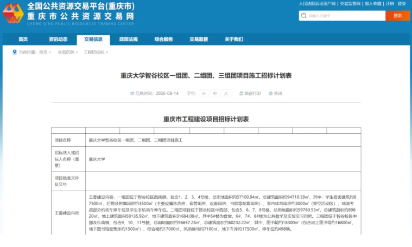Go to 工程招标 in the breadcrumb
Screen dimensions: 412x247
94,52
